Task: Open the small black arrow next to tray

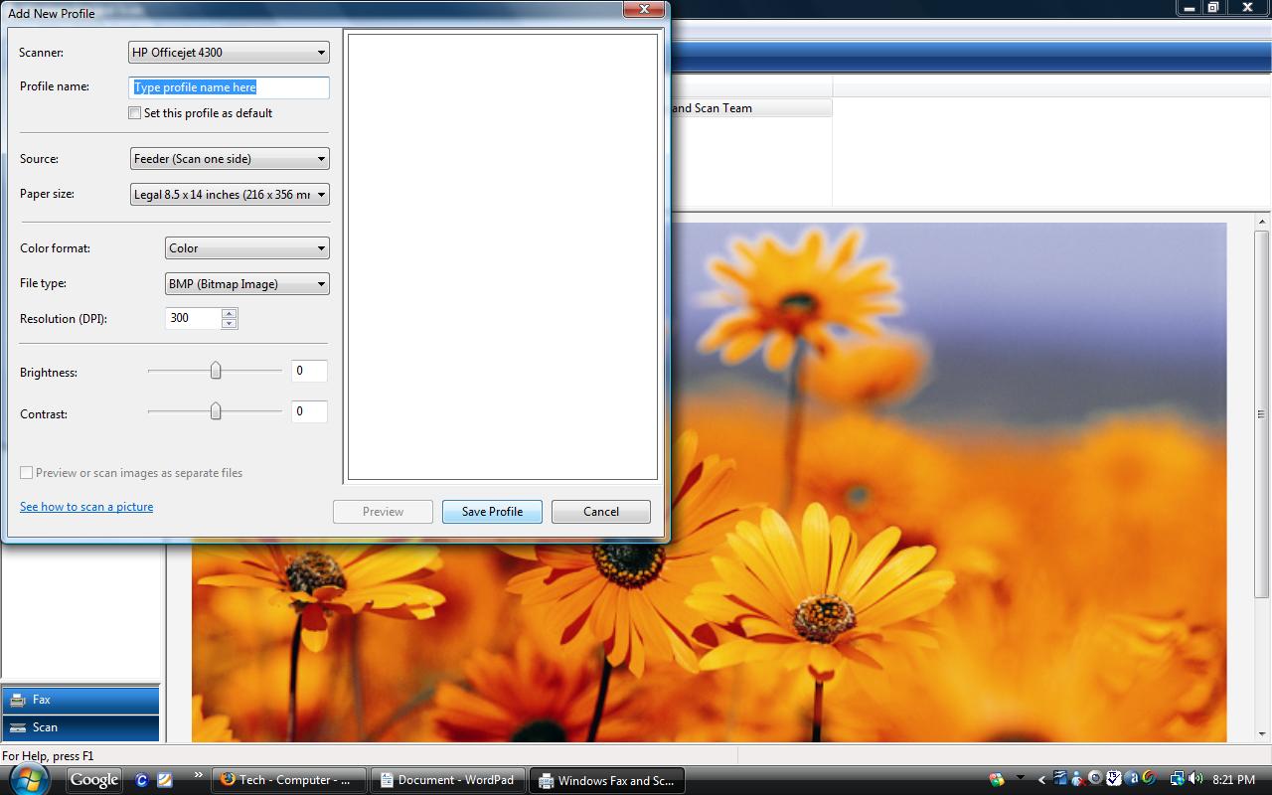Action: click(1021, 777)
